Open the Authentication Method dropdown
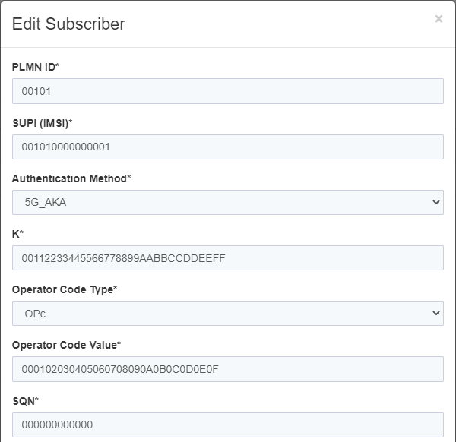Image resolution: width=456 pixels, height=442 pixels. click(x=227, y=202)
